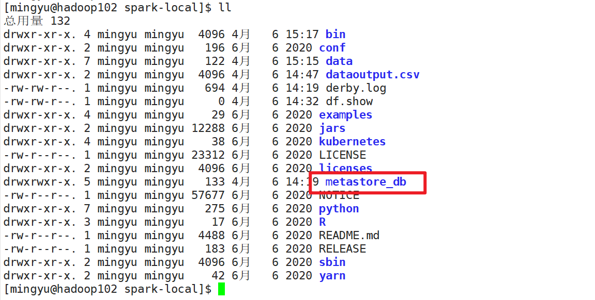Click the green terminal cursor
The height and width of the screenshot is (300, 595).
click(x=220, y=289)
